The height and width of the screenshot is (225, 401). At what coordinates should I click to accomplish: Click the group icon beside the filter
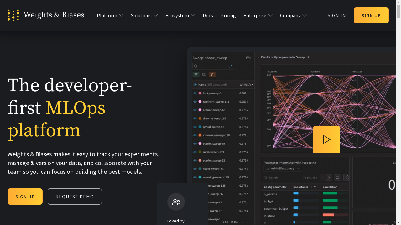click(204, 74)
